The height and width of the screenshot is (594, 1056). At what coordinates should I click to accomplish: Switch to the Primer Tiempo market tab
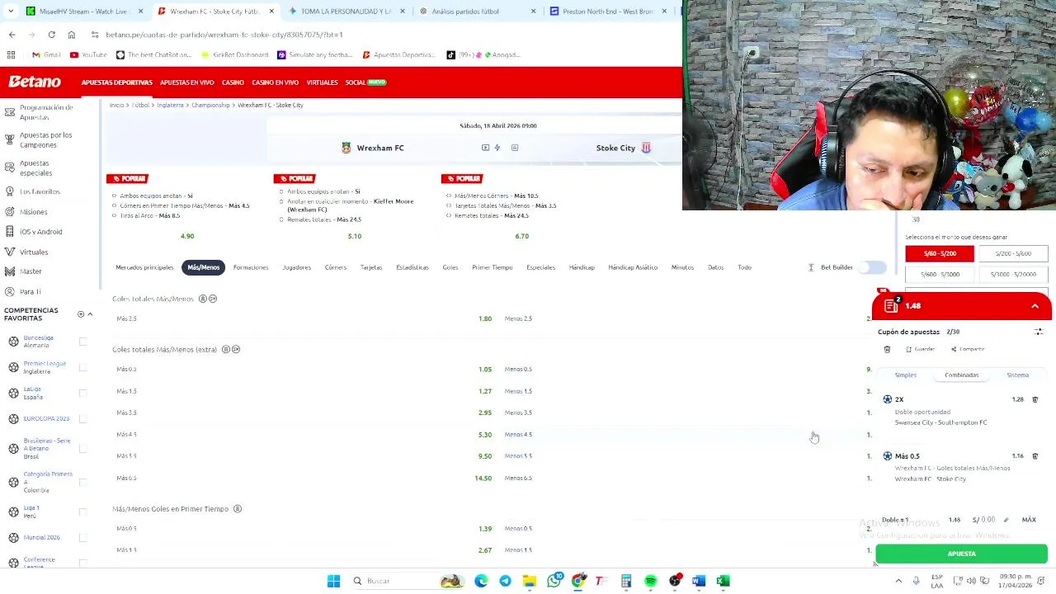pos(493,267)
